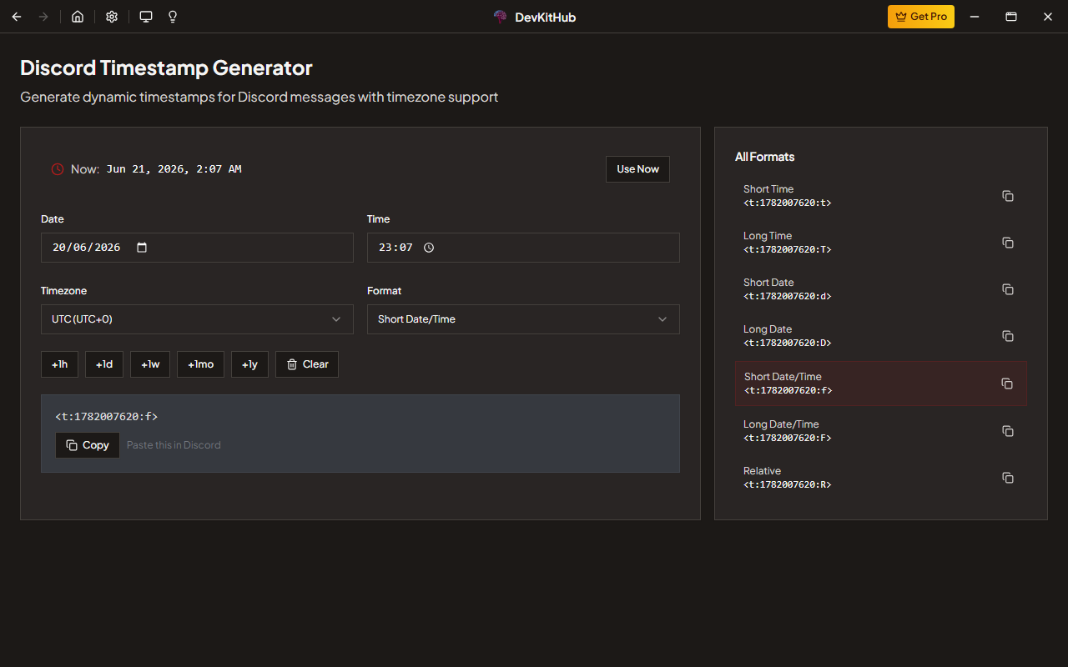Screen dimensions: 1068x667
Task: Click the Use Now button
Action: (x=637, y=169)
